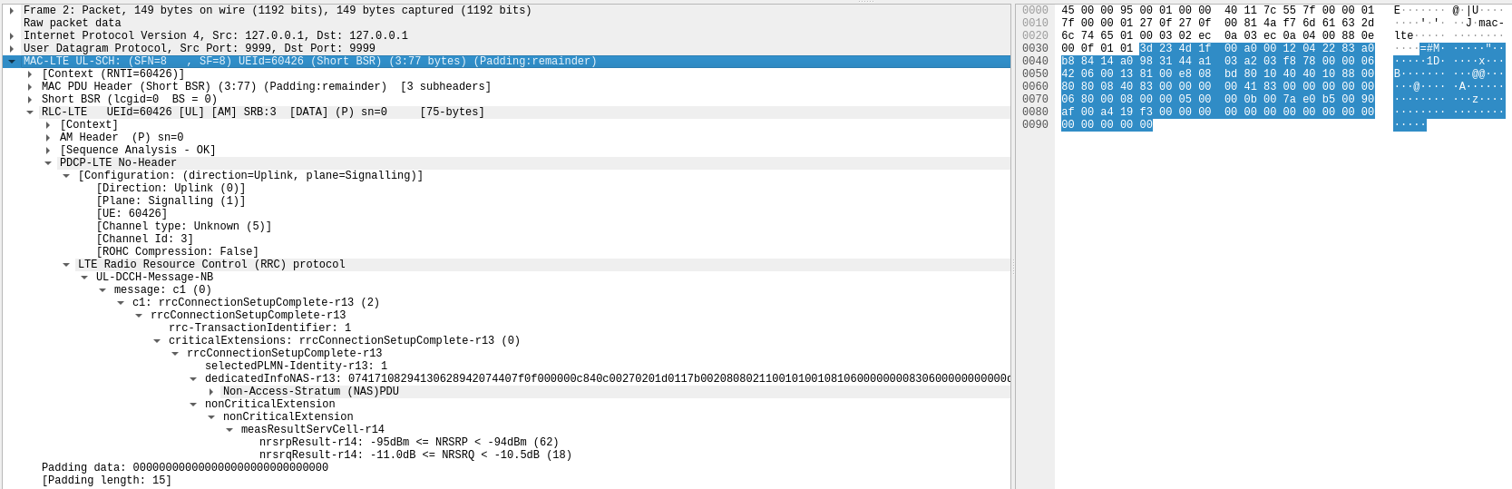Expand the Short BSR subheader node
Image resolution: width=1512 pixels, height=489 pixels.
pyautogui.click(x=30, y=100)
